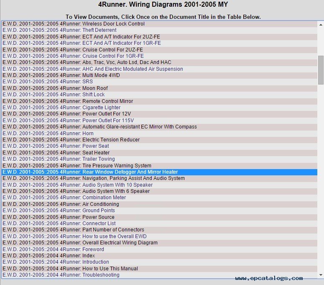Select Remote Control Mirror row
324x285 pixels.
tap(159, 101)
